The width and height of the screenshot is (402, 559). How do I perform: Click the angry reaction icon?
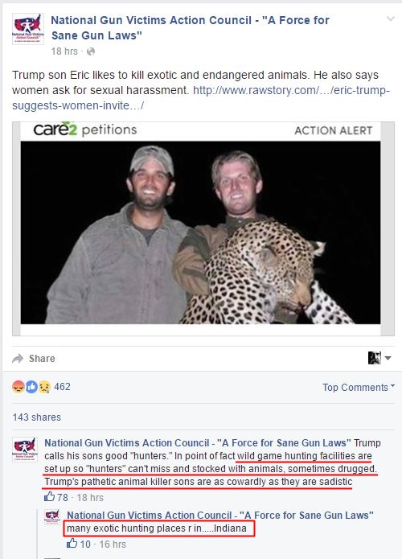18,387
